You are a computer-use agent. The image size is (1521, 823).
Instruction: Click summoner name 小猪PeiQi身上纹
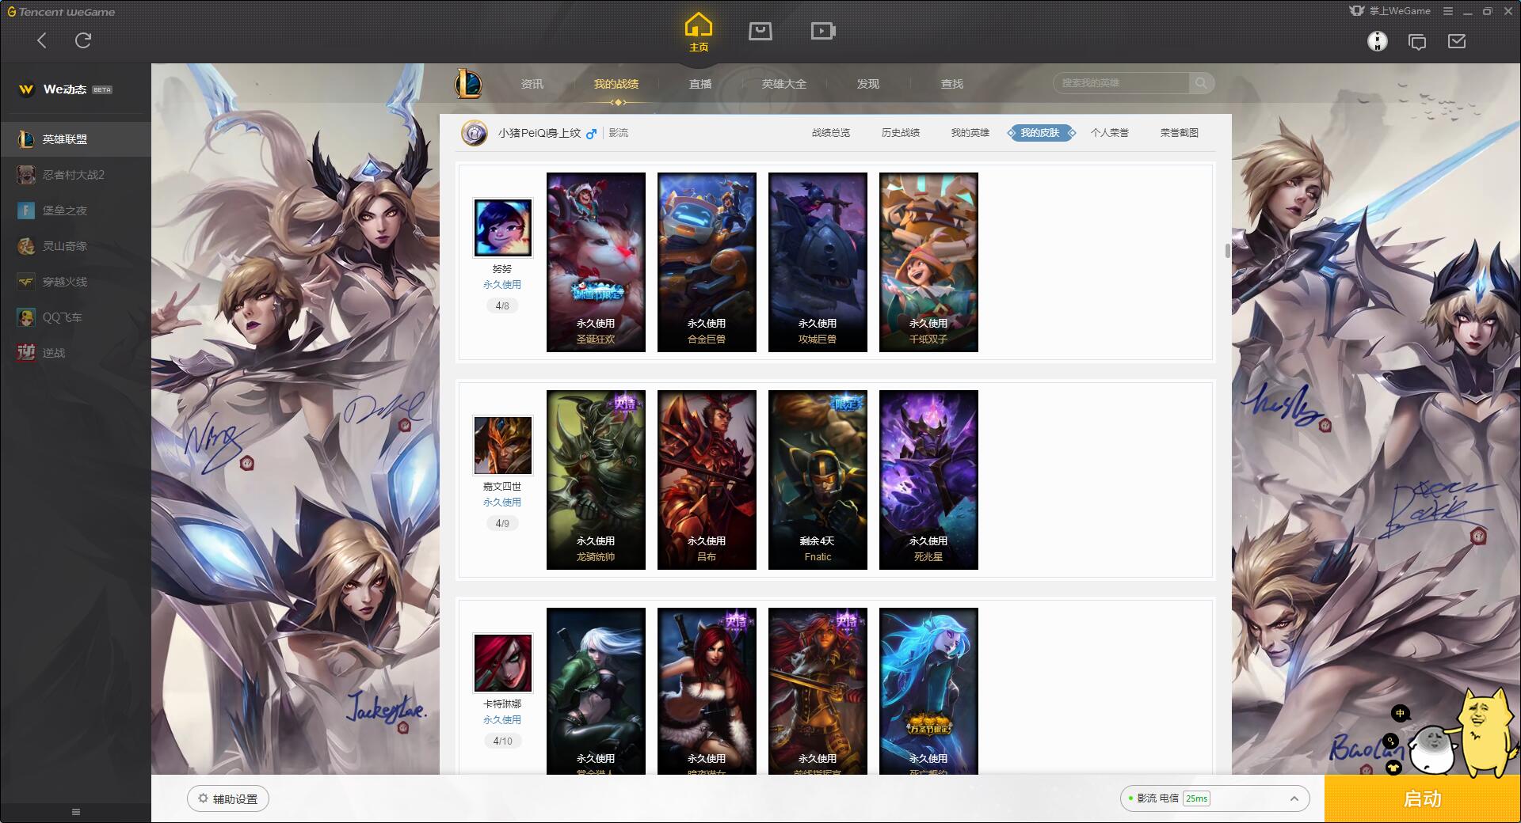(x=539, y=133)
